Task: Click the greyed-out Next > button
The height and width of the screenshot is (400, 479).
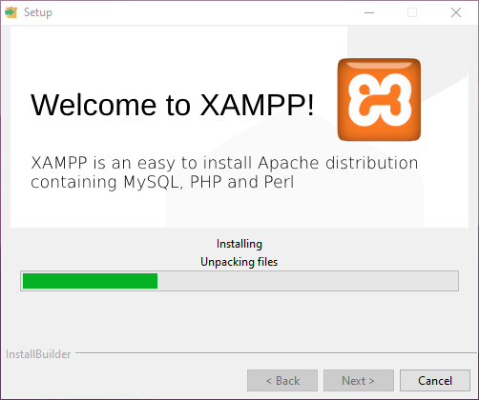Action: click(x=359, y=380)
